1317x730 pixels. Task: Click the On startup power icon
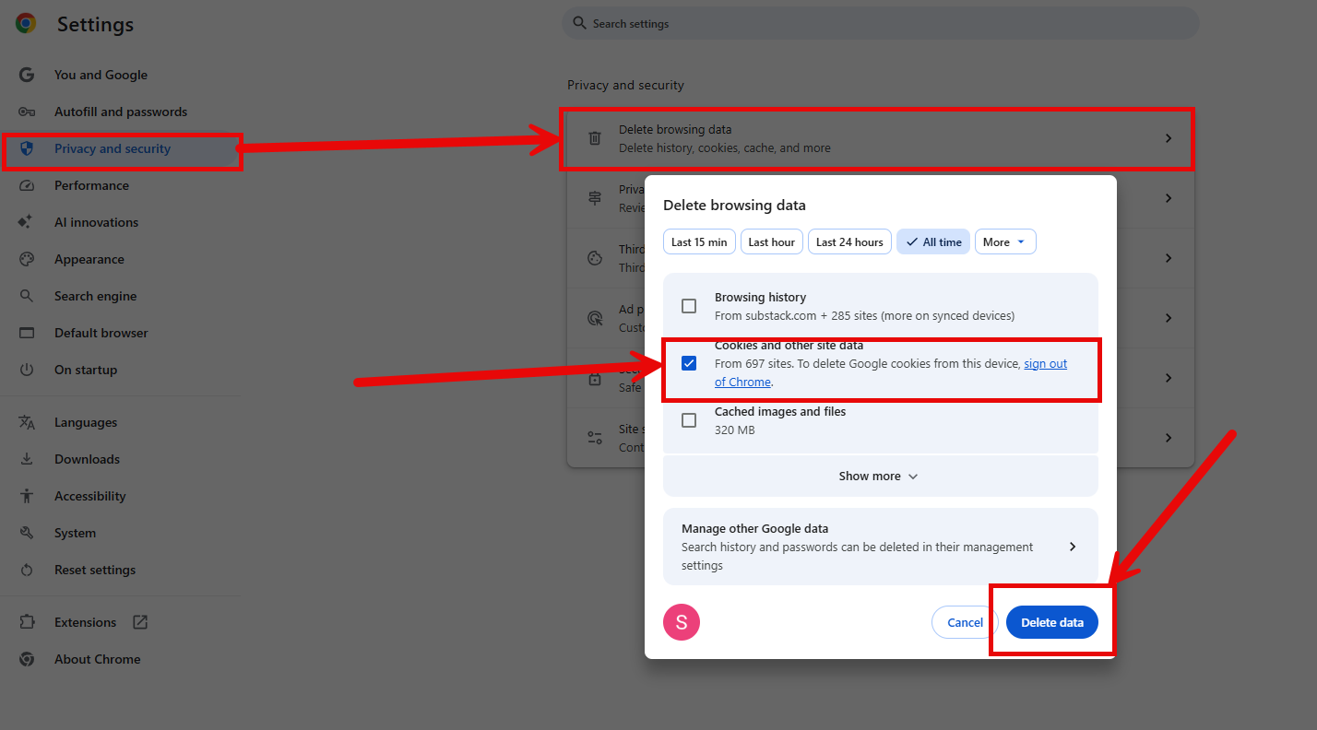click(x=27, y=370)
